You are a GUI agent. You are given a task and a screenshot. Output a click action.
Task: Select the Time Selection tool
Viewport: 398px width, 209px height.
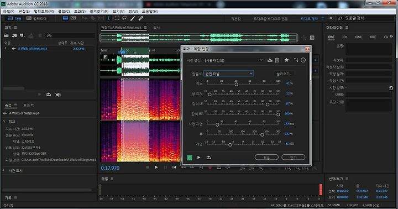point(108,18)
